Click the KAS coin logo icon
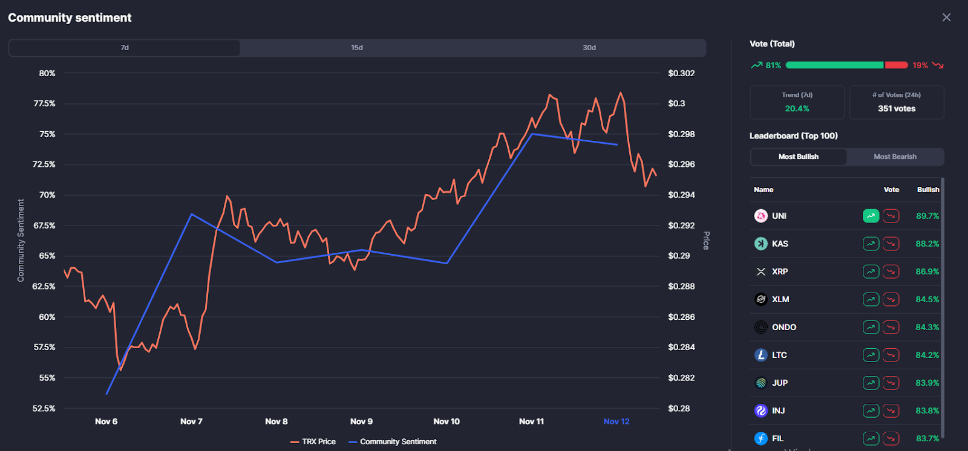Image resolution: width=968 pixels, height=451 pixels. 760,244
